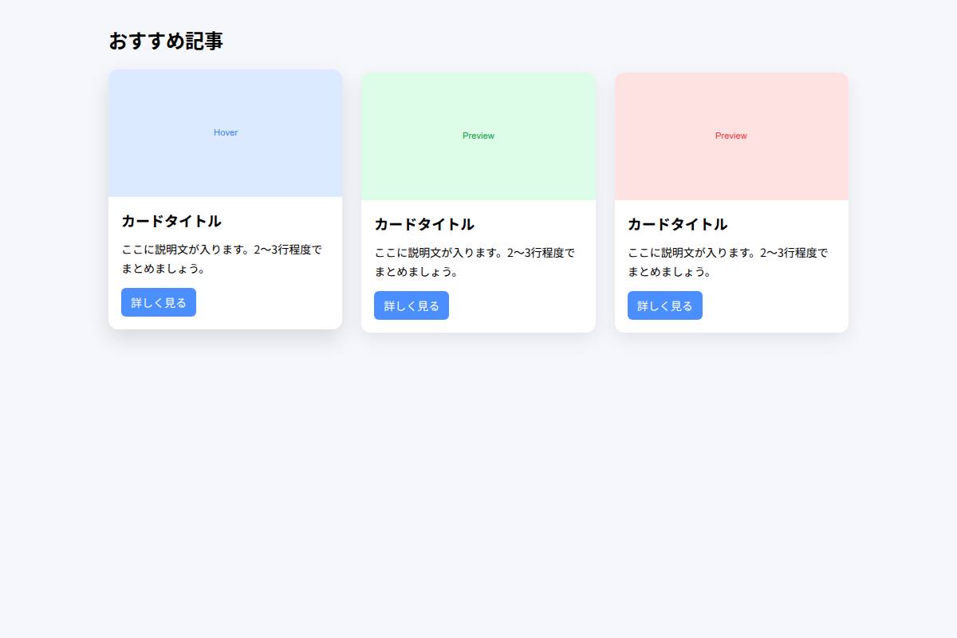Select the right card's カードタイトル heading
The image size is (957, 638).
[x=677, y=225]
